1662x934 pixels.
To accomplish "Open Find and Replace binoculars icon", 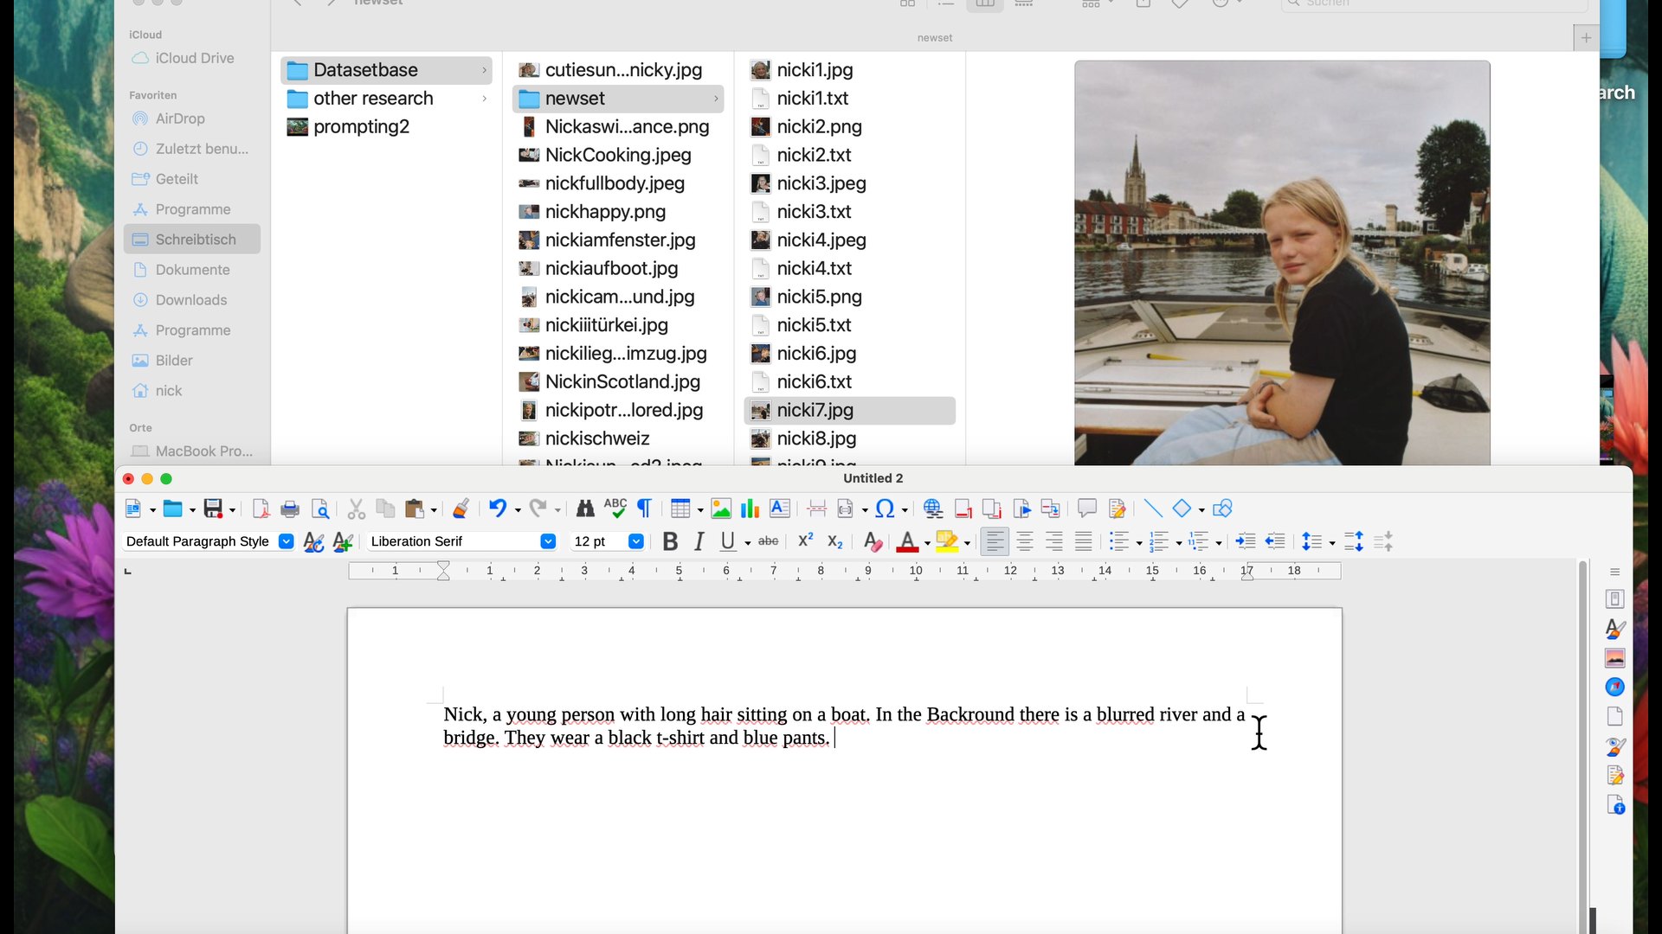I will click(585, 509).
